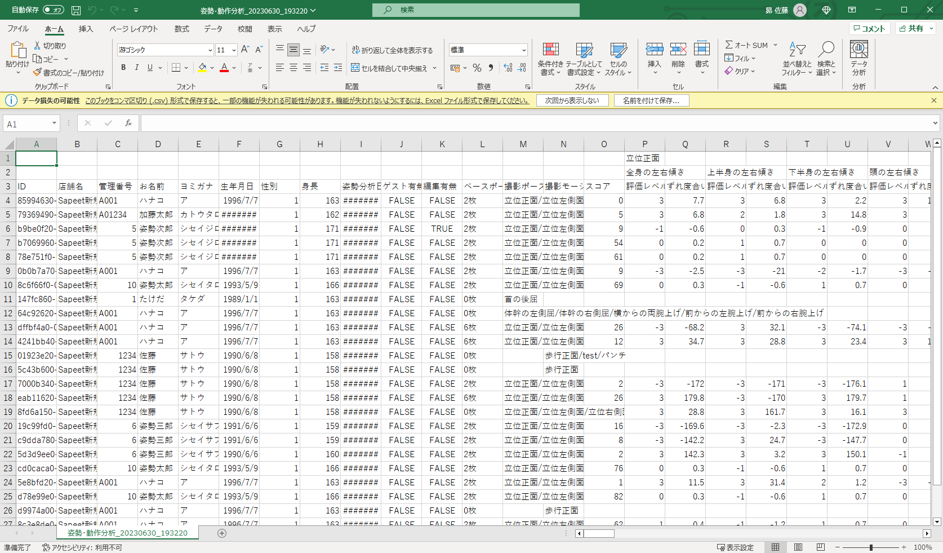Click the Comments (コメント) button
Screen dimensions: 943x553
[869, 28]
